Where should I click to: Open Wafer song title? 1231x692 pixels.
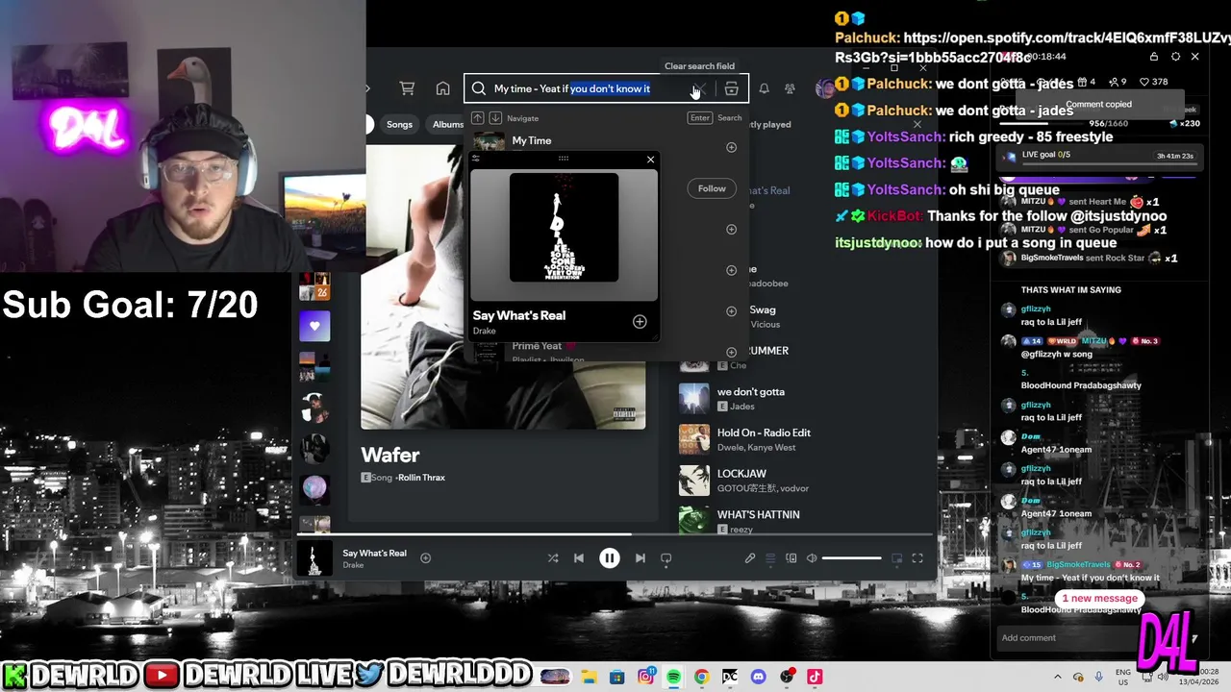[x=390, y=455]
